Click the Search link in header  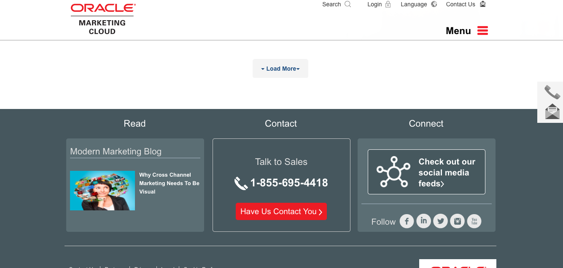331,4
